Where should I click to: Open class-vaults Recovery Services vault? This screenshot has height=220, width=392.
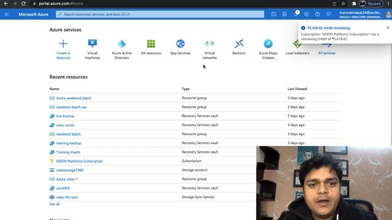click(x=65, y=125)
